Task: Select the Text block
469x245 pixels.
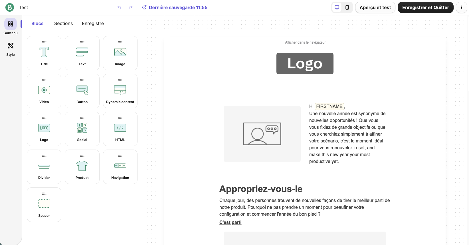Action: 82,53
